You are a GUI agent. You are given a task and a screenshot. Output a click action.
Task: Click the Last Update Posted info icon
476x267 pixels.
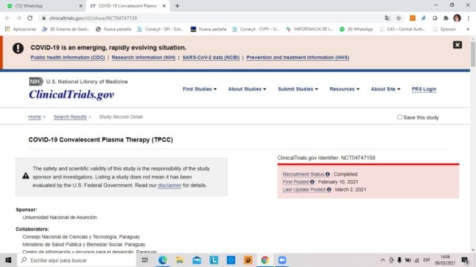[328, 190]
